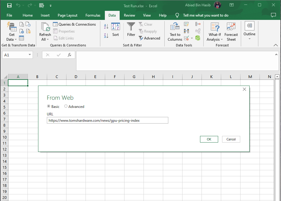Open the Get Data menu
The image size is (281, 201).
click(12, 31)
